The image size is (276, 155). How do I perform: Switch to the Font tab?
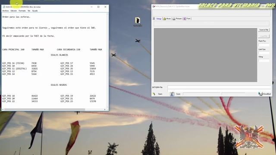(x=188, y=19)
